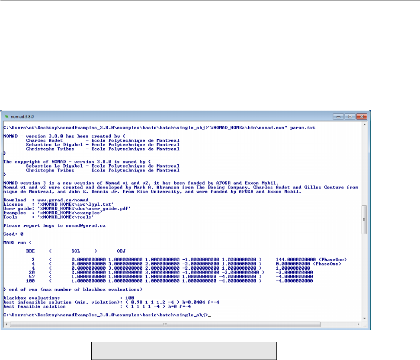This screenshot has width=420, height=360.
Task: Click BBE value 20 in results table
Action: pos(32,272)
